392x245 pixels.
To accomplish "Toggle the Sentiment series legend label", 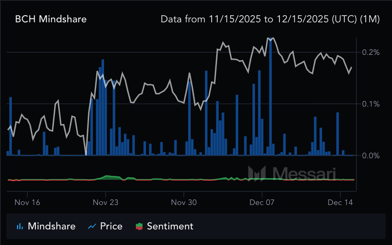I will coord(170,226).
